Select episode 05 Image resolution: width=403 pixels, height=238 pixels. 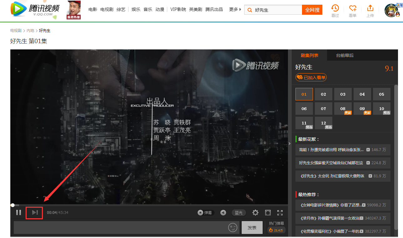tap(382, 94)
